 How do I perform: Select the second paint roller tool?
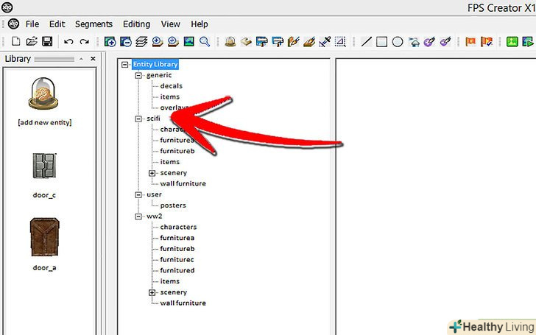coord(278,42)
